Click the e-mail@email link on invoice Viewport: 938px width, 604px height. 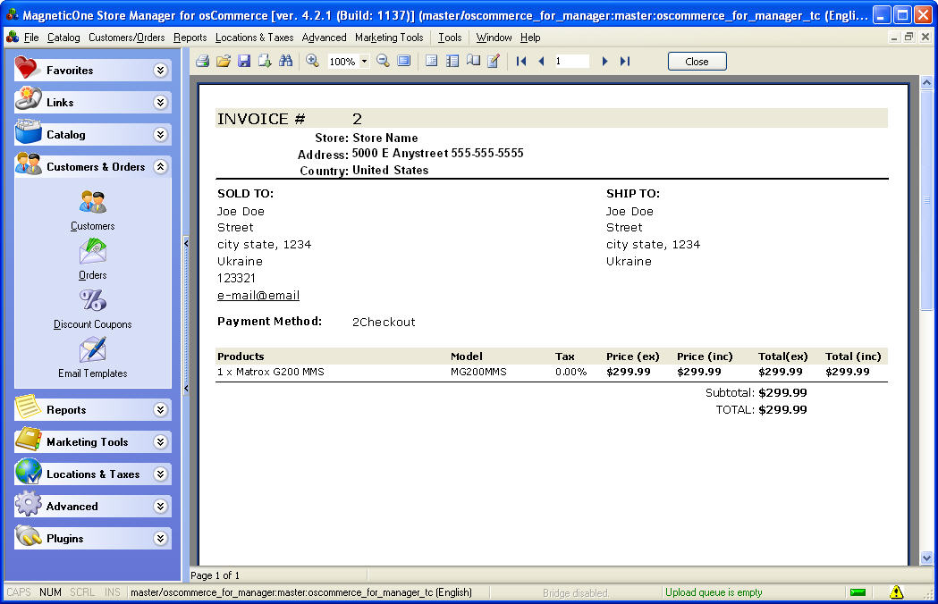coord(258,296)
